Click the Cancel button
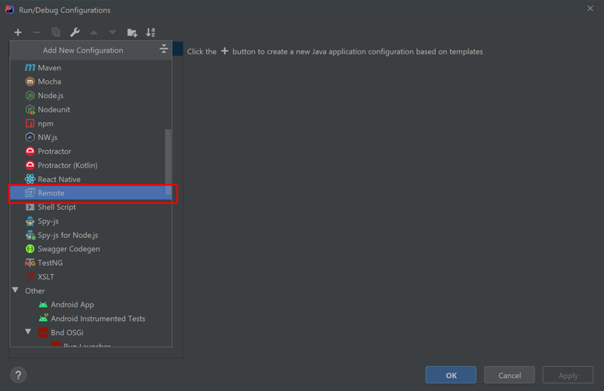Viewport: 604px width, 391px height. click(509, 375)
